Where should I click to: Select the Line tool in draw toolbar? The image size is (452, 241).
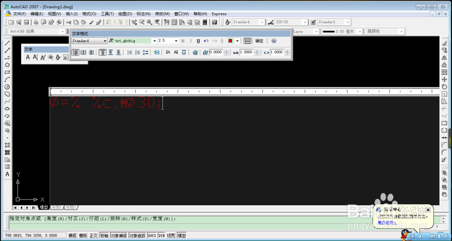coord(8,43)
